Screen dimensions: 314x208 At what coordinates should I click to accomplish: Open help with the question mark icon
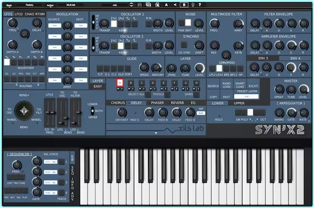point(200,5)
